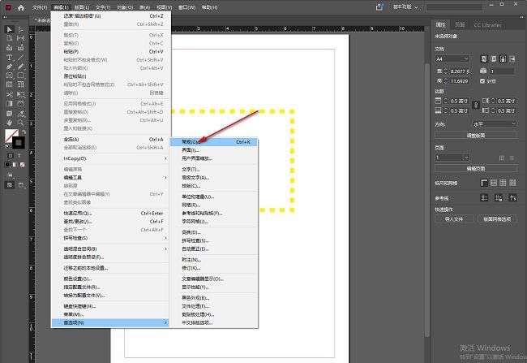Select the Type tool in the toolbox
The image size is (527, 363).
(x=9, y=57)
